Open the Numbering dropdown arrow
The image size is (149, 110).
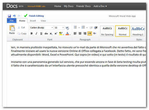coord(87,27)
